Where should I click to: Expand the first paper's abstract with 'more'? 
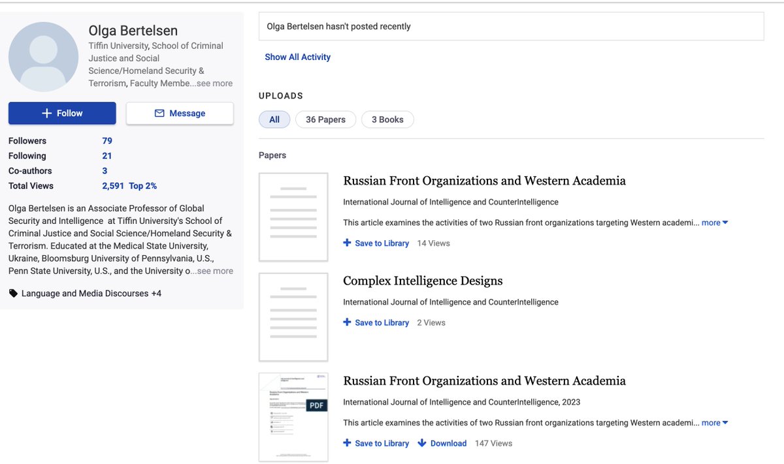(x=715, y=223)
